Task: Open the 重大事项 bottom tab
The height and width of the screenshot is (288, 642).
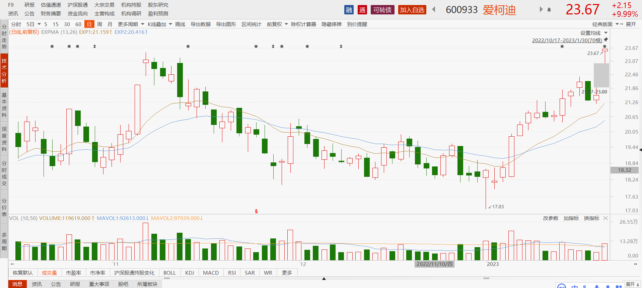Action: [99, 284]
